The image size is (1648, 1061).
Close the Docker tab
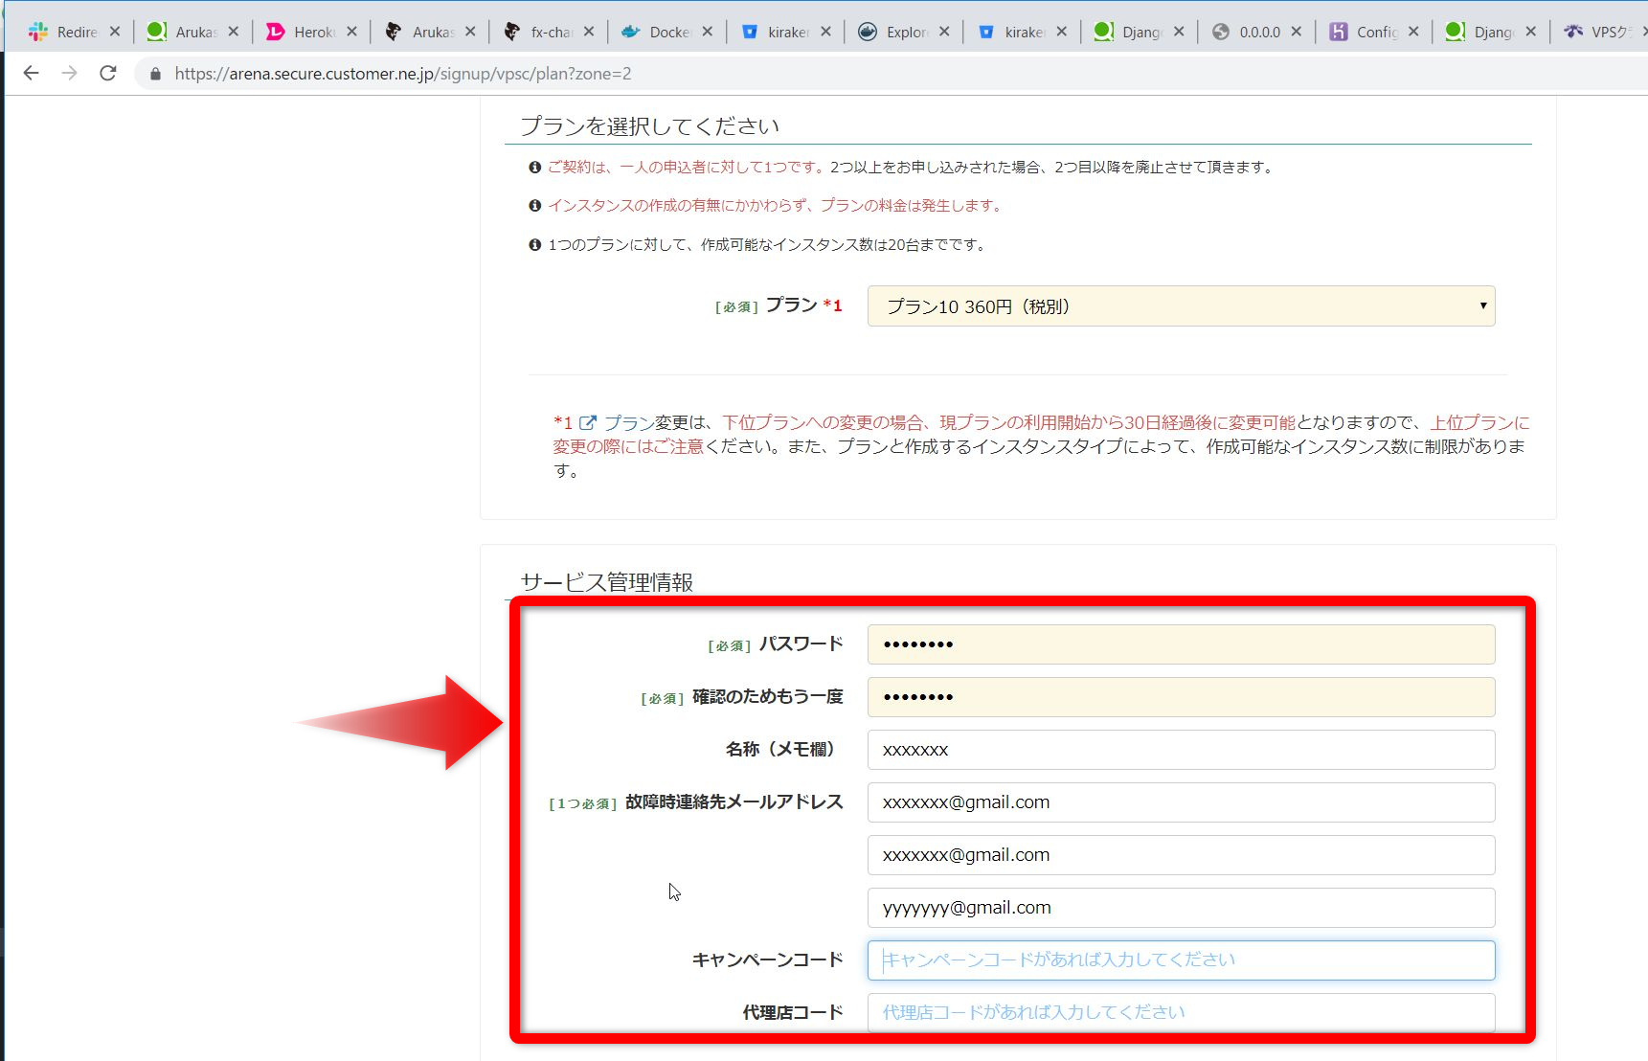pyautogui.click(x=709, y=30)
